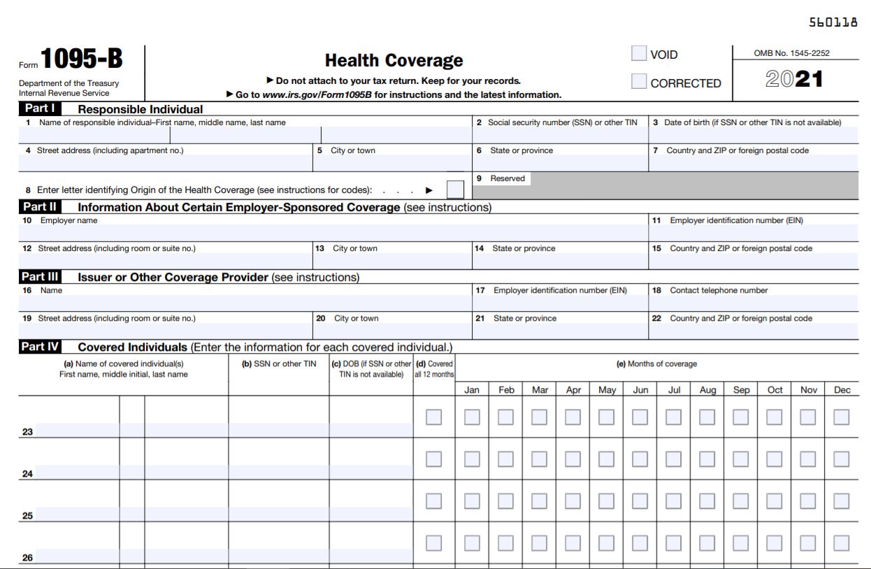Tick row 26 covered all 12 months box
This screenshot has height=569, width=871.
[434, 543]
